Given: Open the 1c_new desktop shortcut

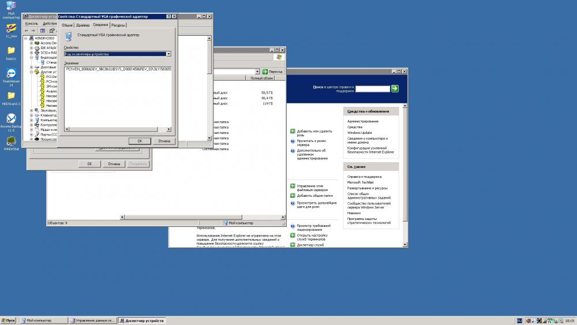Looking at the screenshot, I should [11, 28].
